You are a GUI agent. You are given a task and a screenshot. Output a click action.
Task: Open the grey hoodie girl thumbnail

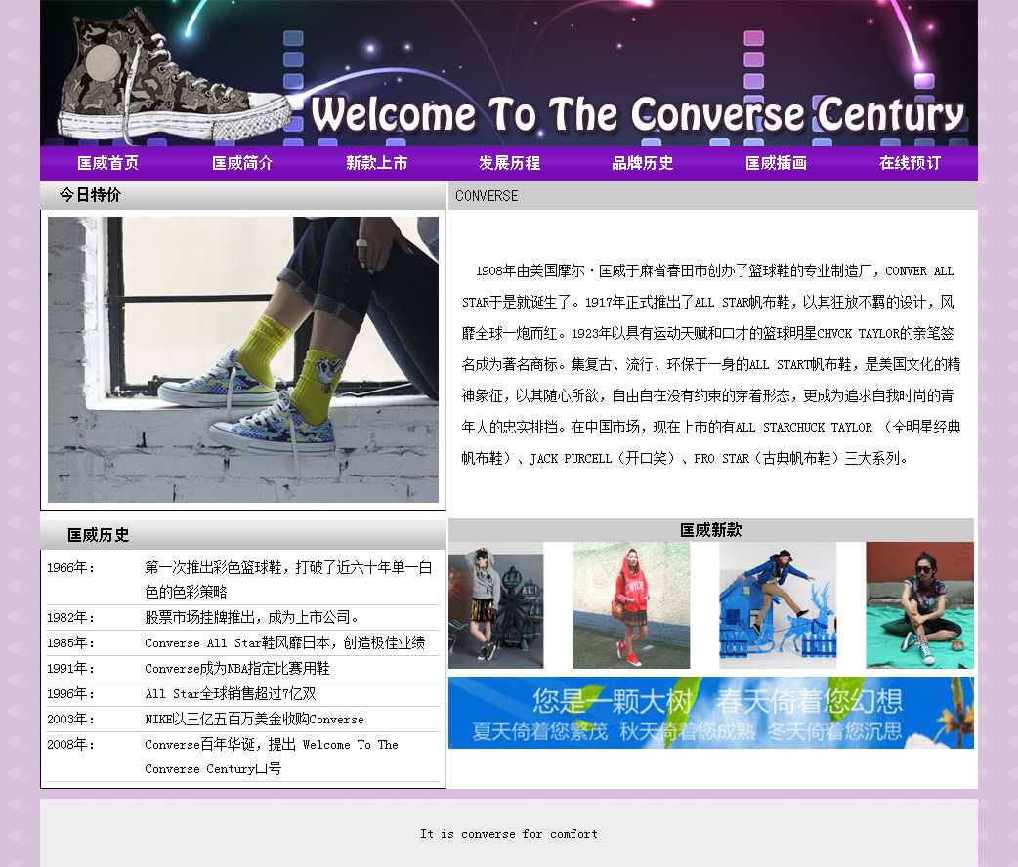click(495, 605)
